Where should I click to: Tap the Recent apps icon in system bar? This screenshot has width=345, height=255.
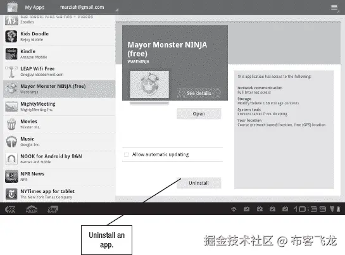[53, 209]
